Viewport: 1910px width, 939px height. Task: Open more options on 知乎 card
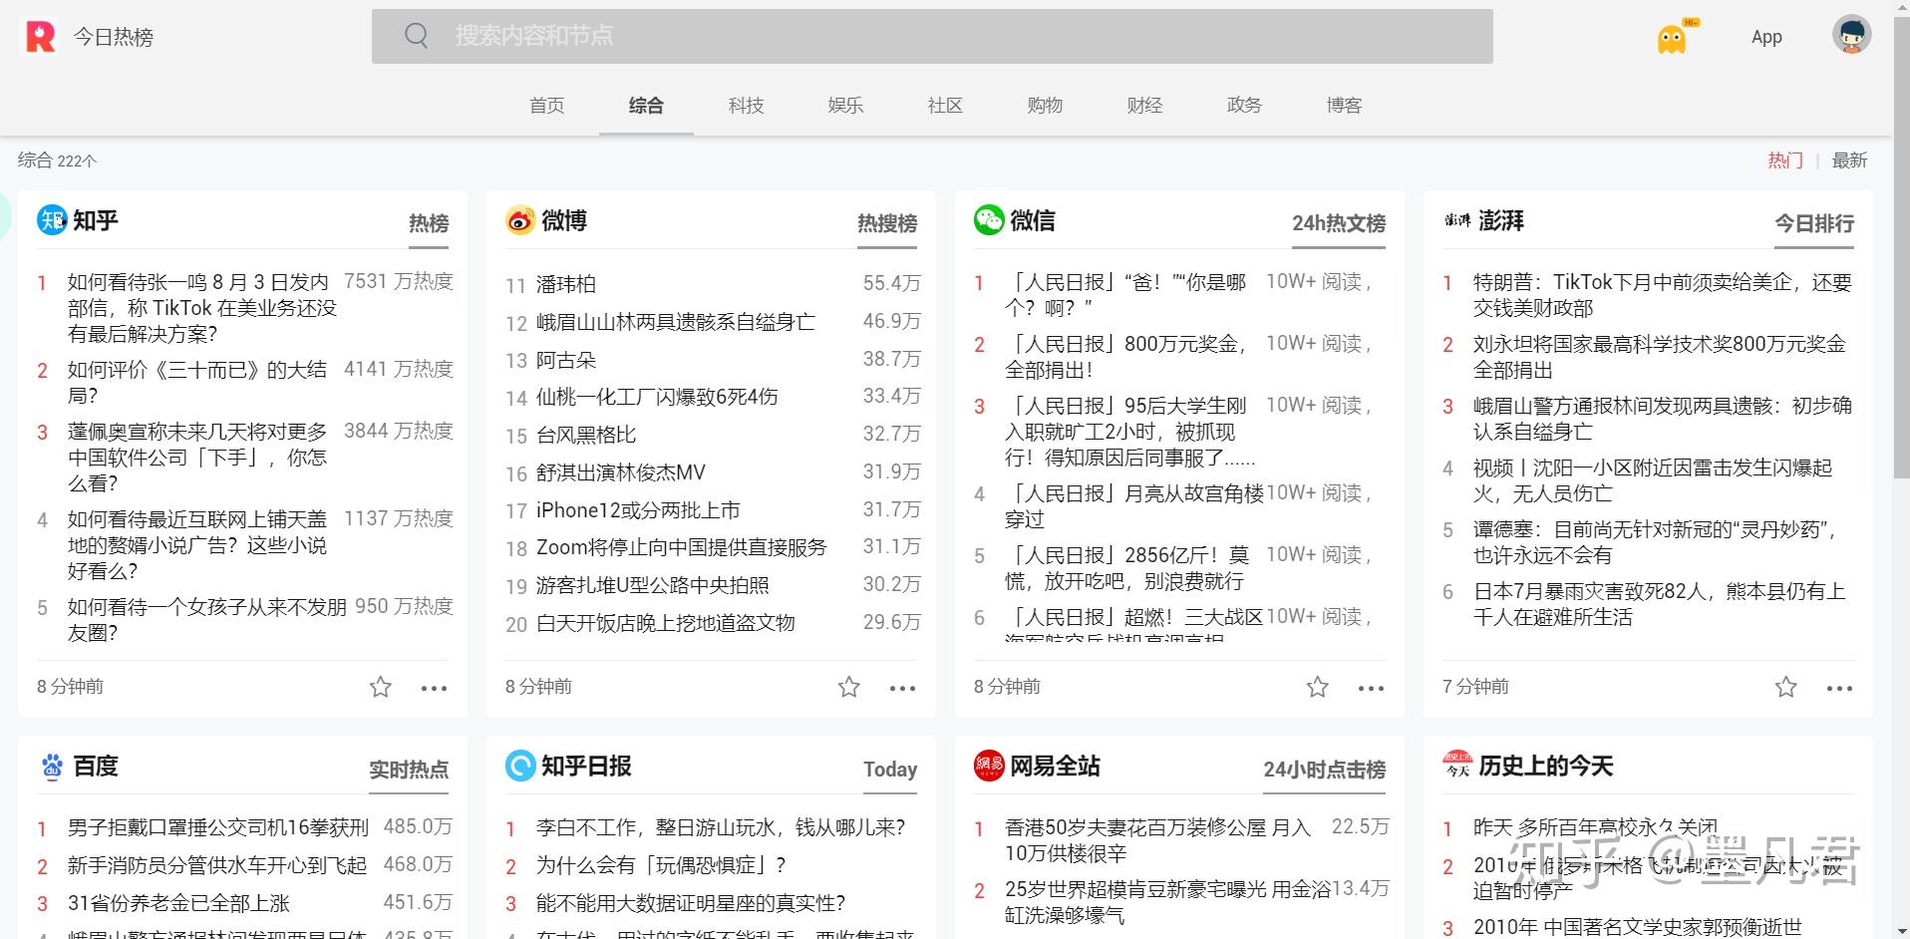pyautogui.click(x=434, y=688)
